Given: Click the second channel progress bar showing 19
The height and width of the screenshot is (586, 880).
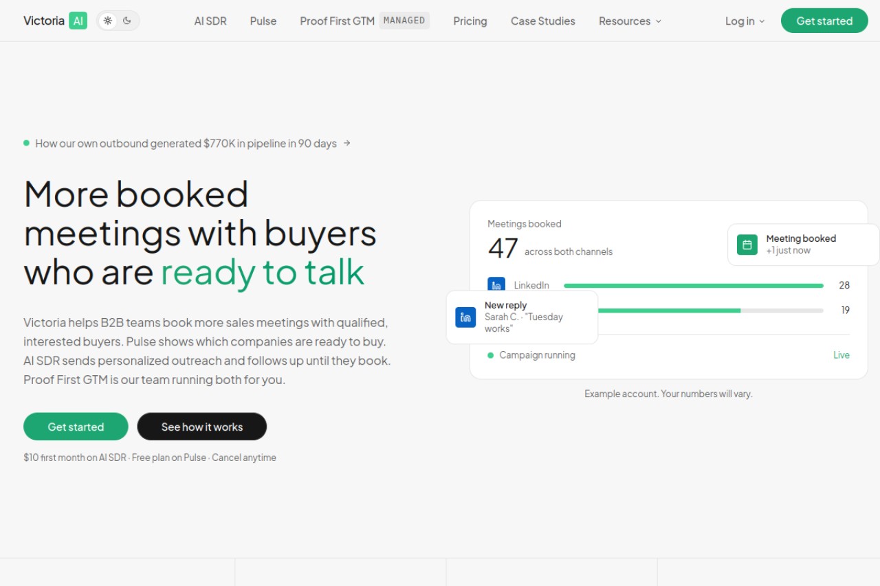Looking at the screenshot, I should 710,310.
